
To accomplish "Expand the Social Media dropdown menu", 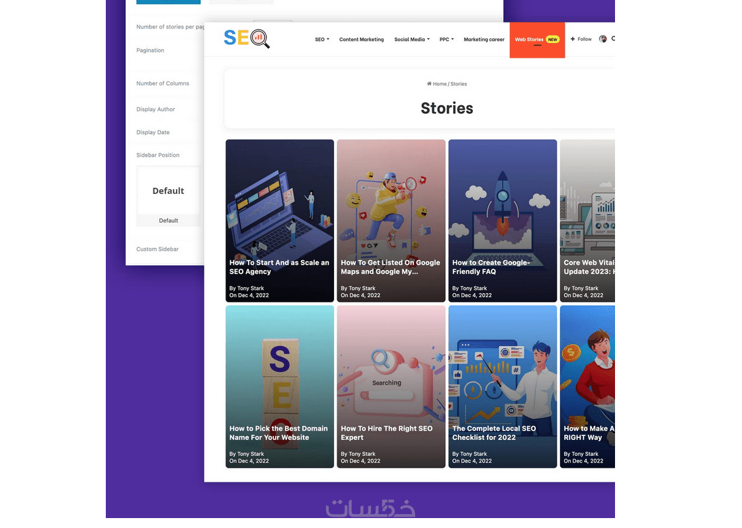I will pos(412,39).
